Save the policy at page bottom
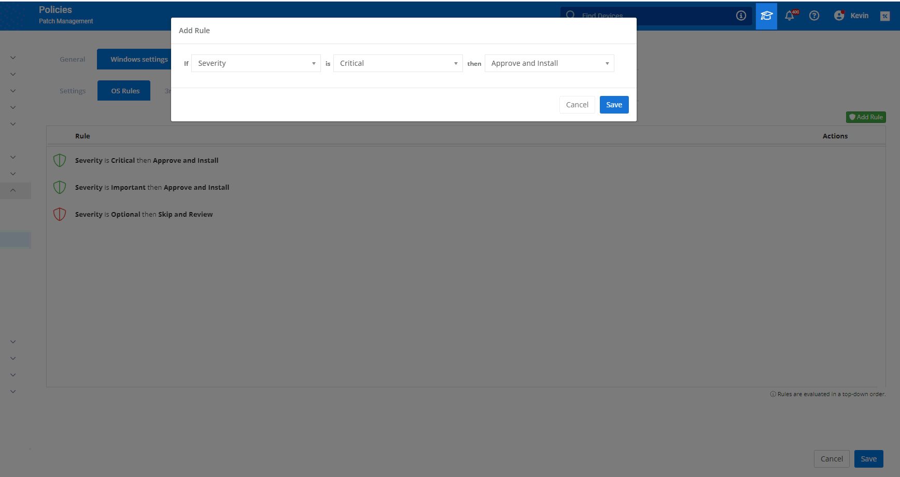Viewport: 900px width, 477px height. coord(868,459)
